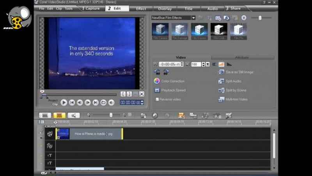The height and width of the screenshot is (176, 312).
Task: Select the Film Camera effect thumbnail
Action: coord(160,31)
